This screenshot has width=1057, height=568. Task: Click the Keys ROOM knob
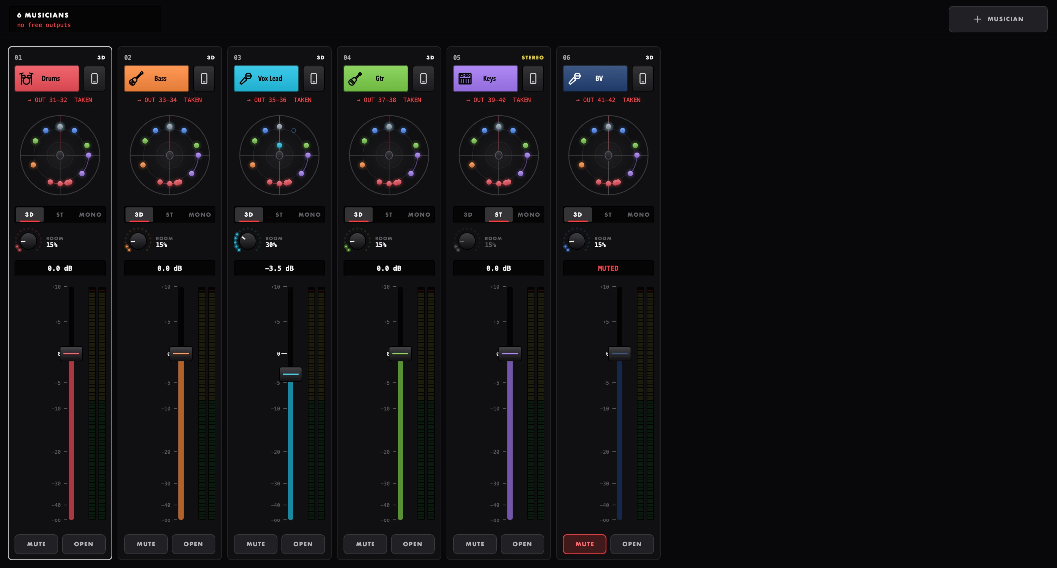(x=467, y=241)
